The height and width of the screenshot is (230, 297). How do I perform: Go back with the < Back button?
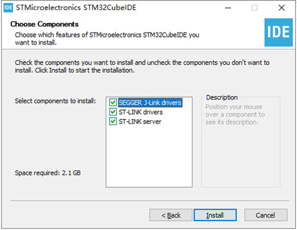170,215
